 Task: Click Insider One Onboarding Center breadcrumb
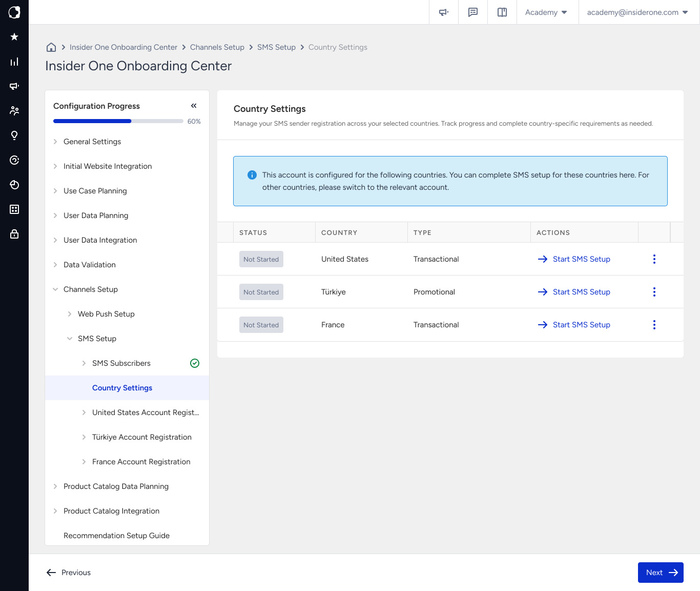(123, 47)
